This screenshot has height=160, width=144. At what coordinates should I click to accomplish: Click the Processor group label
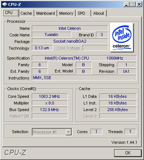(x=16, y=21)
